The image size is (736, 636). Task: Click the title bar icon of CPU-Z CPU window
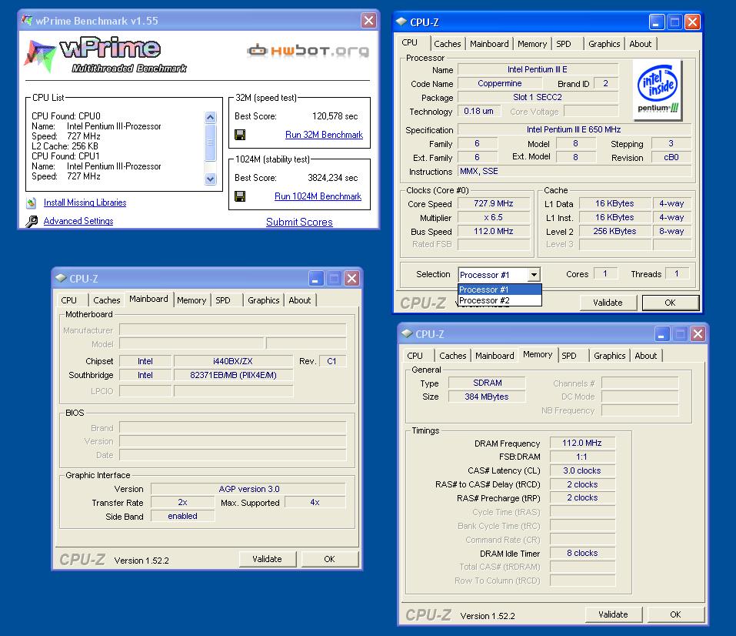click(x=401, y=22)
